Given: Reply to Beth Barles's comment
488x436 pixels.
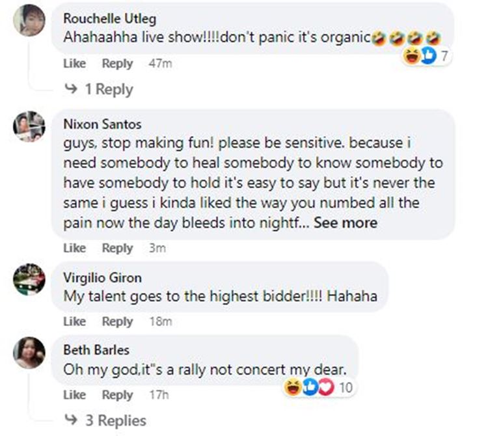Looking at the screenshot, I should point(117,395).
